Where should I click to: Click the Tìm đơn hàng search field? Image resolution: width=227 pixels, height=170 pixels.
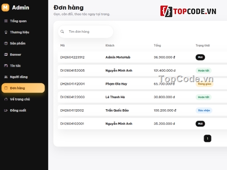pos(85,32)
